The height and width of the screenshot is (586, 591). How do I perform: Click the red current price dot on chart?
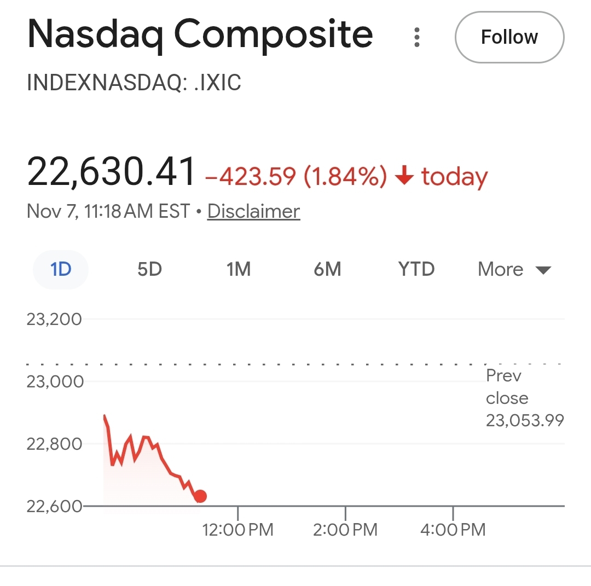click(200, 496)
